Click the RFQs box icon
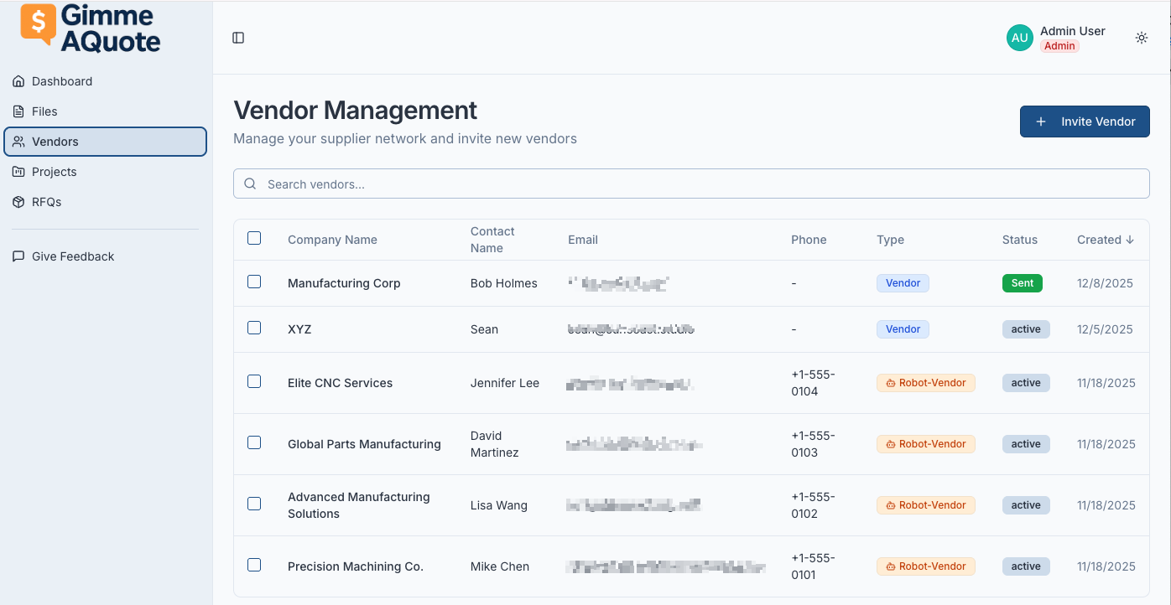The width and height of the screenshot is (1171, 605). [18, 202]
